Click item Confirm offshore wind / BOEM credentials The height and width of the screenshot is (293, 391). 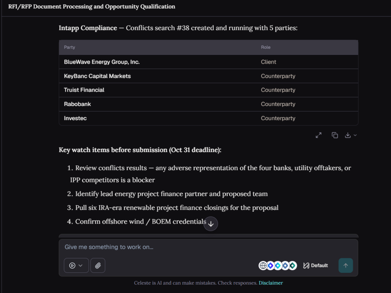coord(136,222)
